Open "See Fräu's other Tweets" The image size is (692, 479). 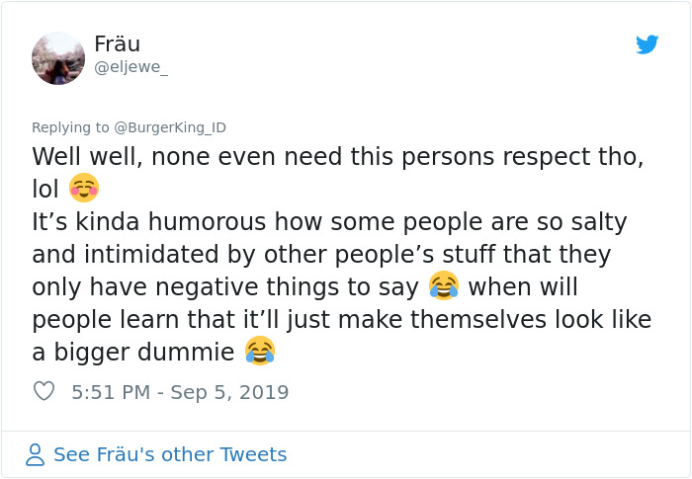coord(170,454)
